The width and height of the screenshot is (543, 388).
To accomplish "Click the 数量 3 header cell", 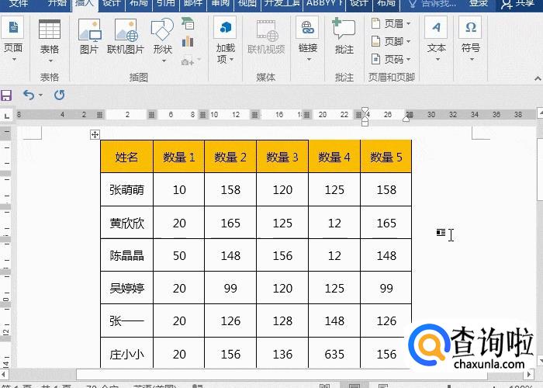I will tap(282, 157).
